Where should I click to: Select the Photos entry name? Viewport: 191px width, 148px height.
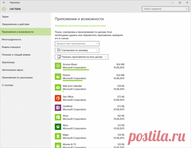(66, 75)
